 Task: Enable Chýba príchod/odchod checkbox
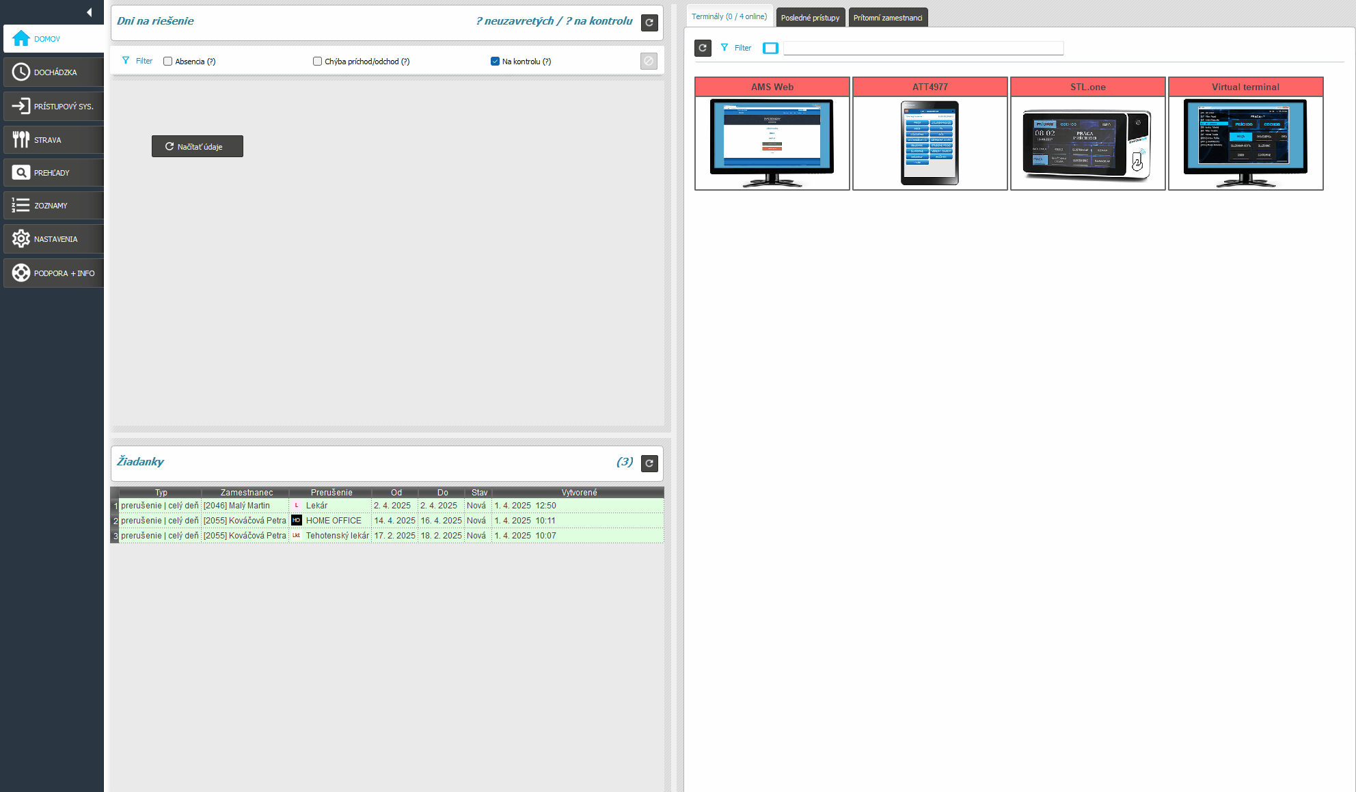(317, 62)
